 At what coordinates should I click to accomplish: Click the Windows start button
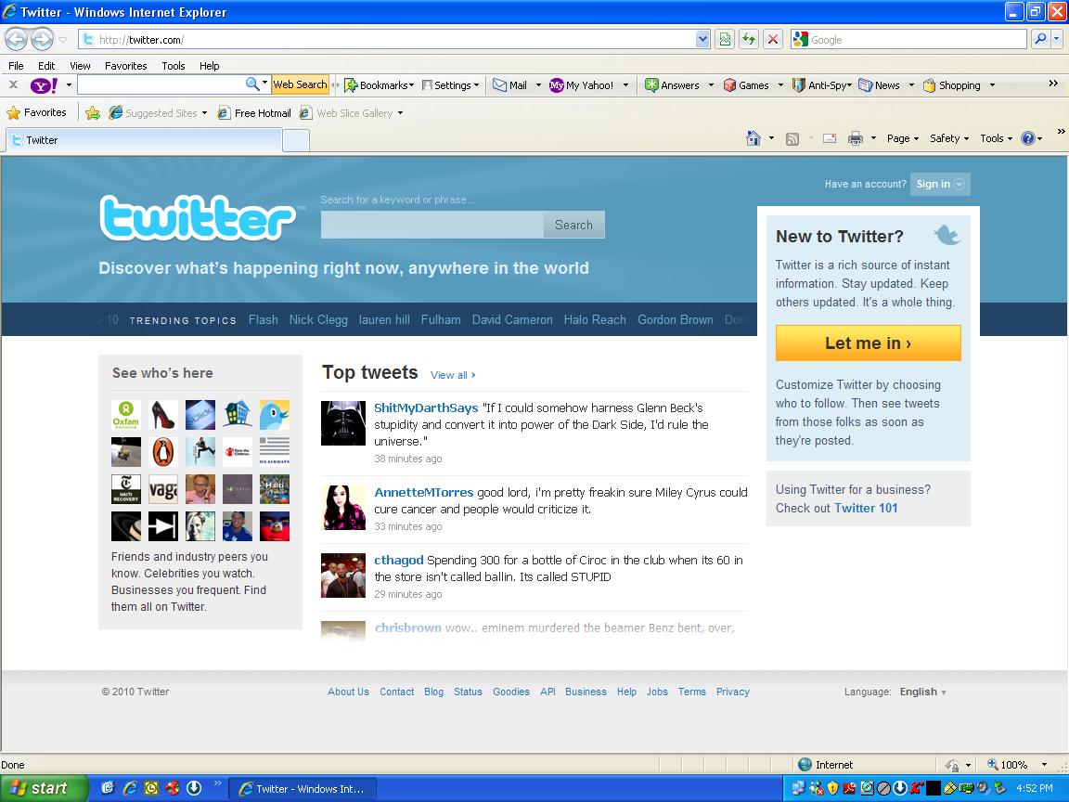point(45,788)
